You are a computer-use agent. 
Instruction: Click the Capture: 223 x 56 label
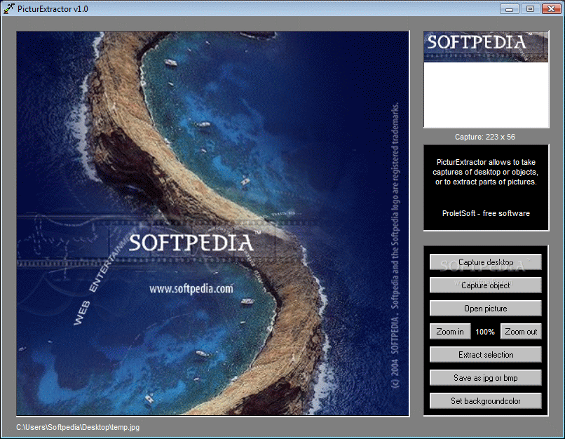[485, 137]
